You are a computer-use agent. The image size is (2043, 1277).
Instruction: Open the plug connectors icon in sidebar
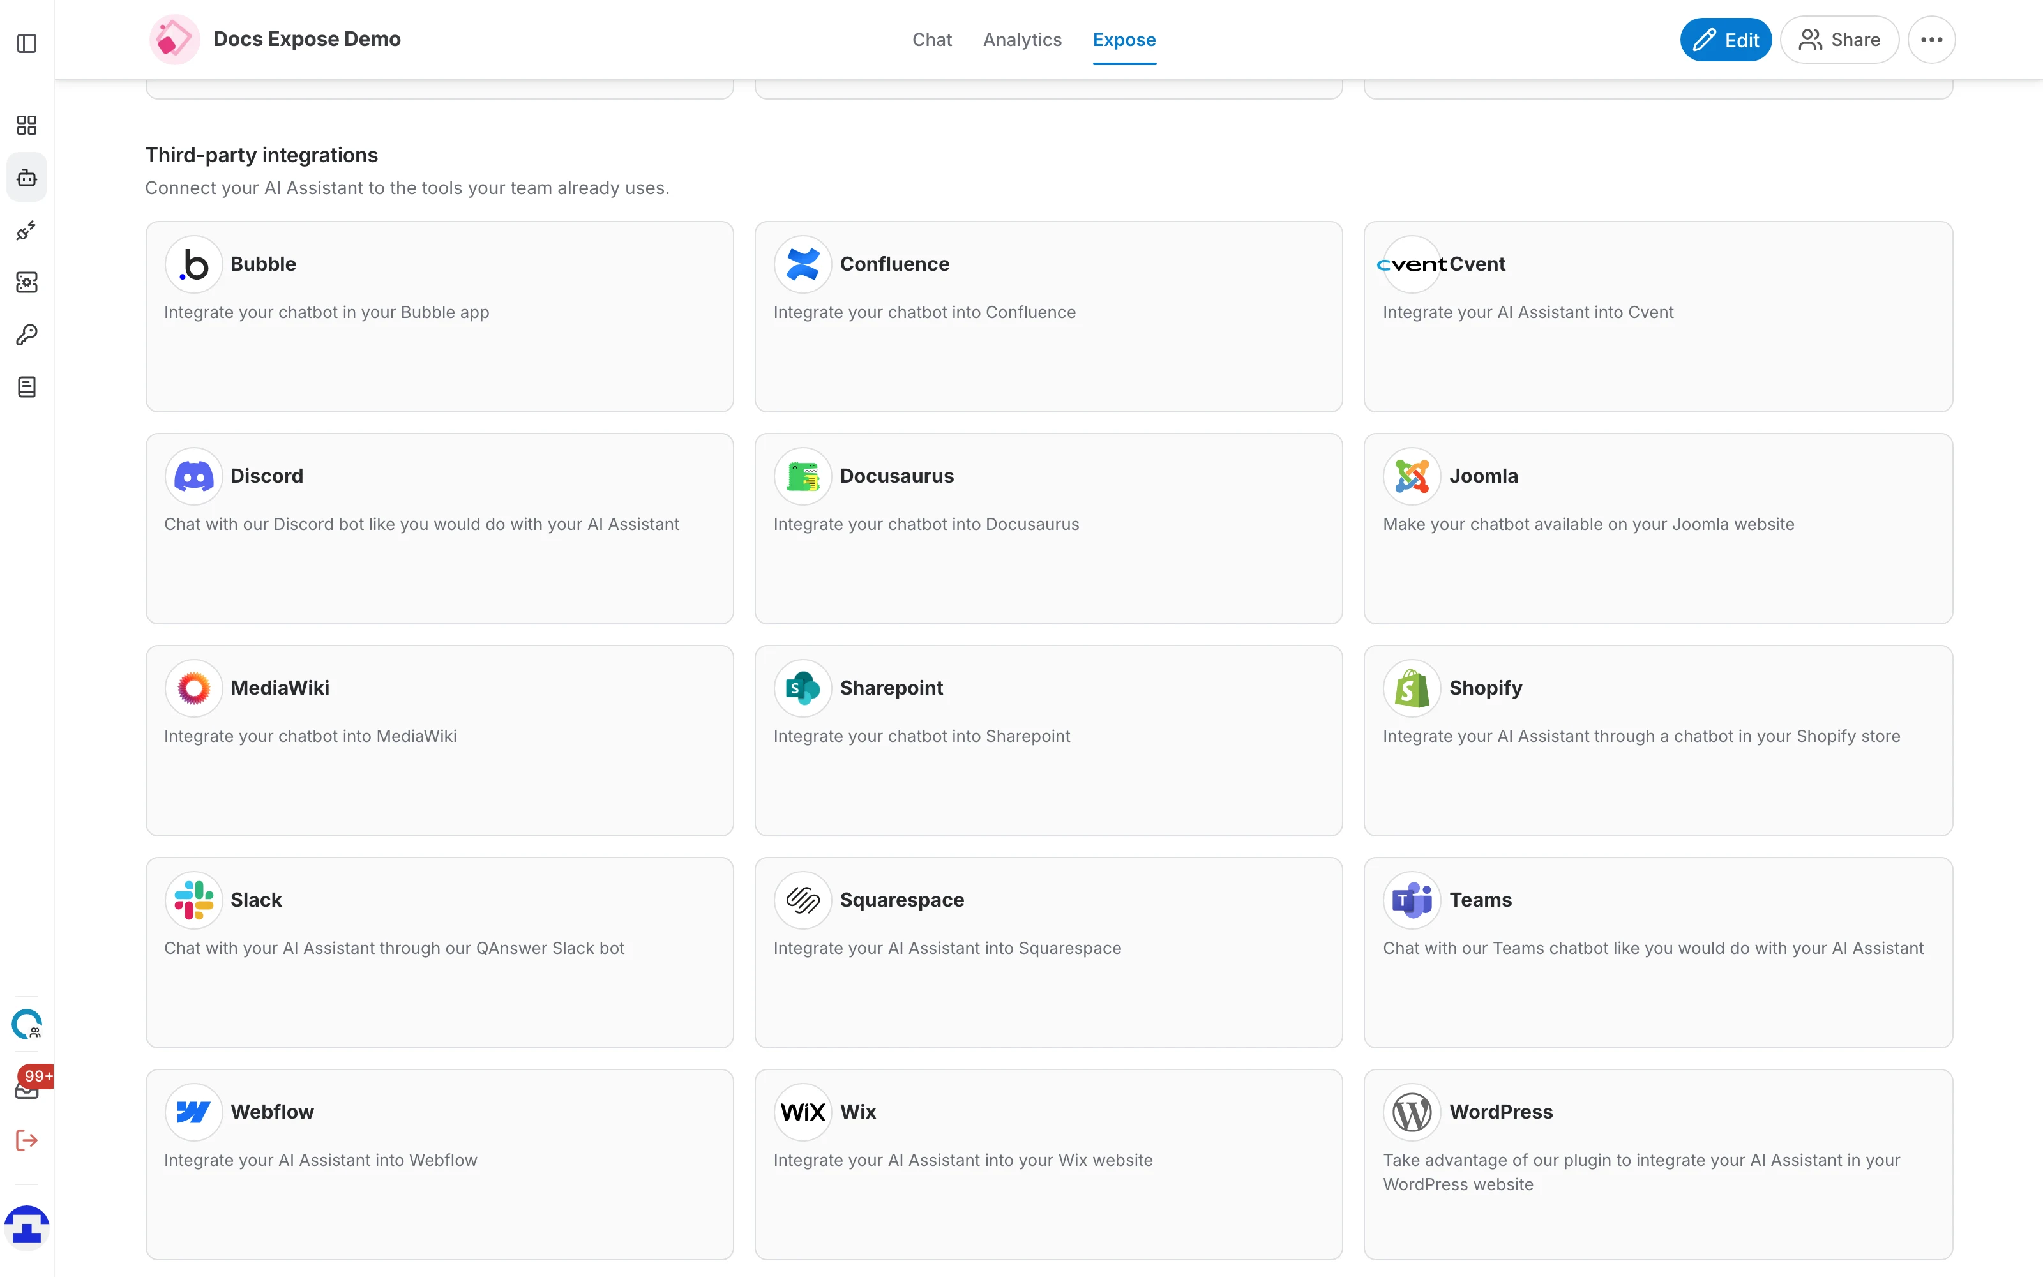(27, 230)
